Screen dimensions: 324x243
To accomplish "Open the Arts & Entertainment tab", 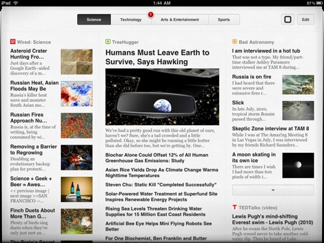I will coord(179,19).
